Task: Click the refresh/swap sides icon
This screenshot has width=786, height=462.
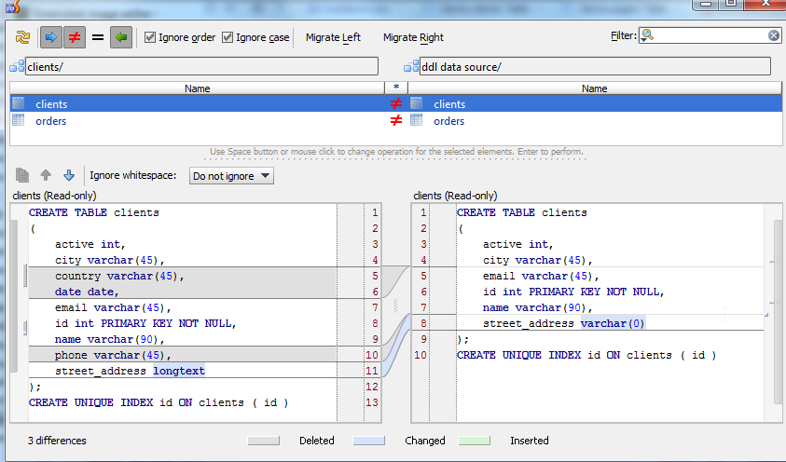Action: (x=22, y=37)
